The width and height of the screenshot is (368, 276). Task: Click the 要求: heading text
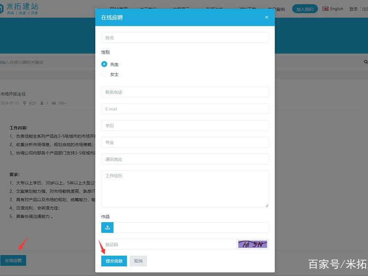click(x=15, y=174)
